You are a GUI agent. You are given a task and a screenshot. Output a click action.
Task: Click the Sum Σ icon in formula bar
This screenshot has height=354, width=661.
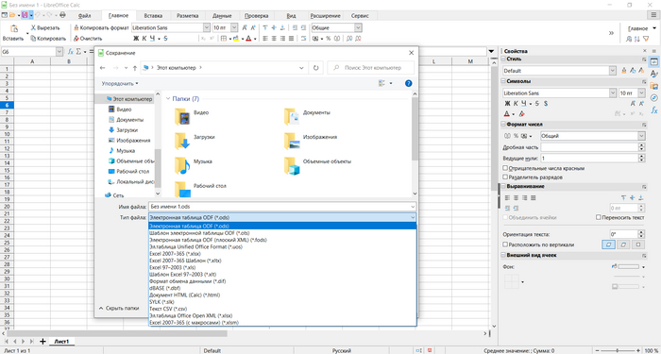[x=78, y=51]
